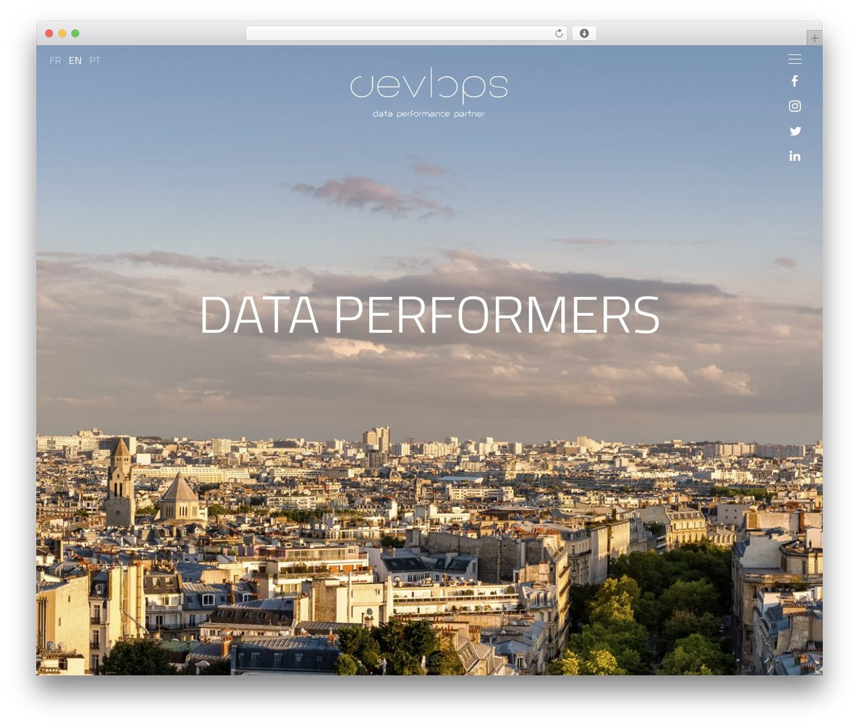The width and height of the screenshot is (859, 727).
Task: Click the DATA PERFORMERS headline
Action: tap(429, 315)
